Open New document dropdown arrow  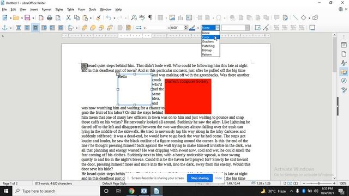point(10,18)
